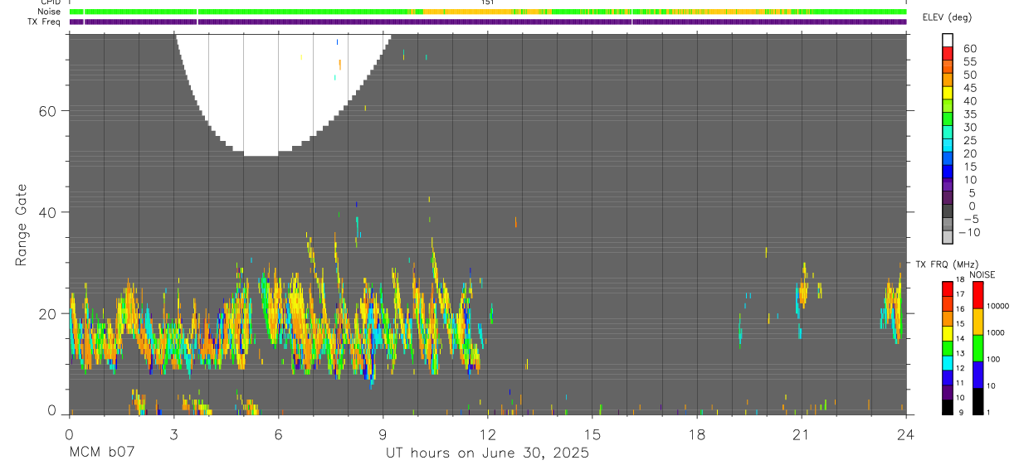
Task: Select the red swatch in ELEV colorbar
Action: (948, 53)
